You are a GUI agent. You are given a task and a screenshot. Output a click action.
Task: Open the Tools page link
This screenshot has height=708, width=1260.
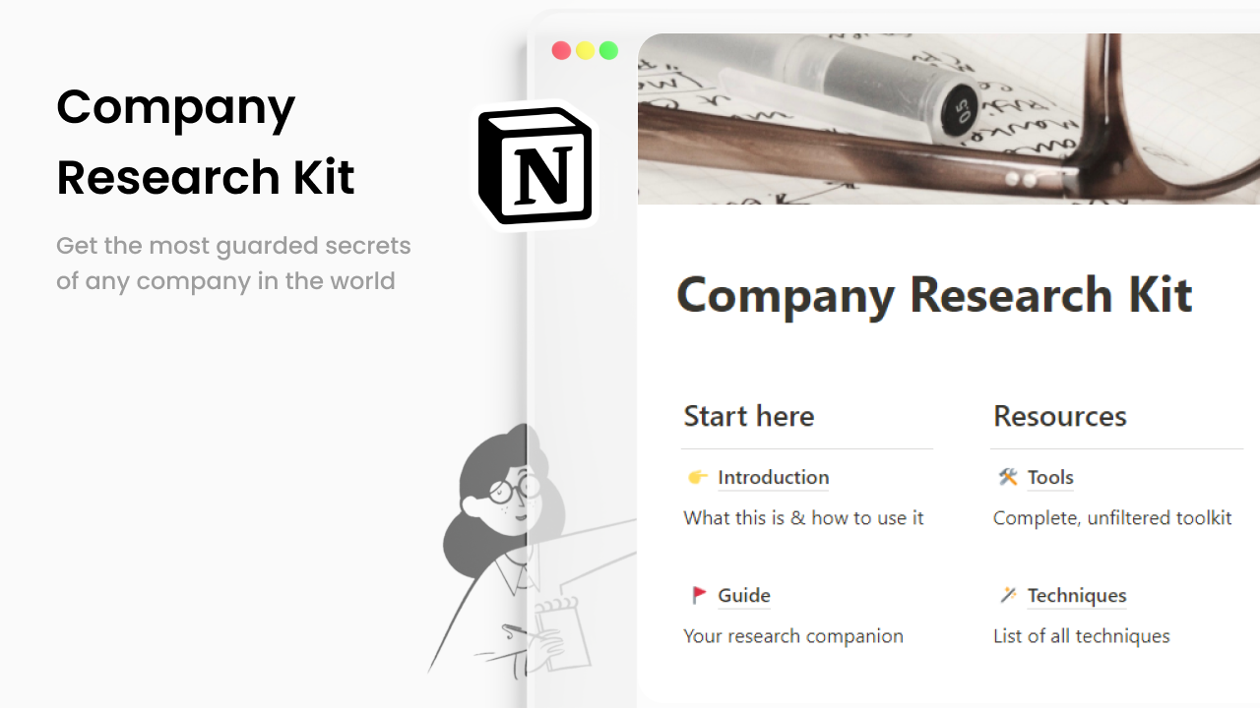pyautogui.click(x=1050, y=477)
